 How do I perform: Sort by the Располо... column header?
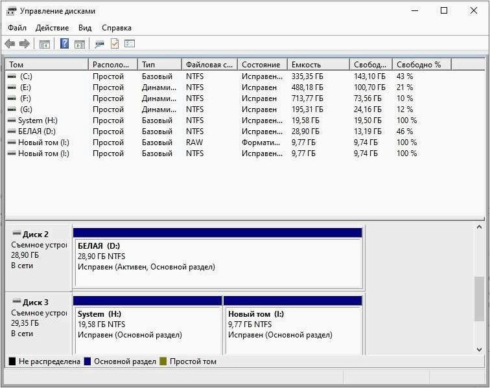click(113, 65)
